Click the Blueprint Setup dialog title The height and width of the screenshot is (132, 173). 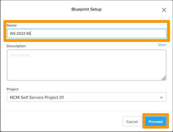click(x=86, y=9)
